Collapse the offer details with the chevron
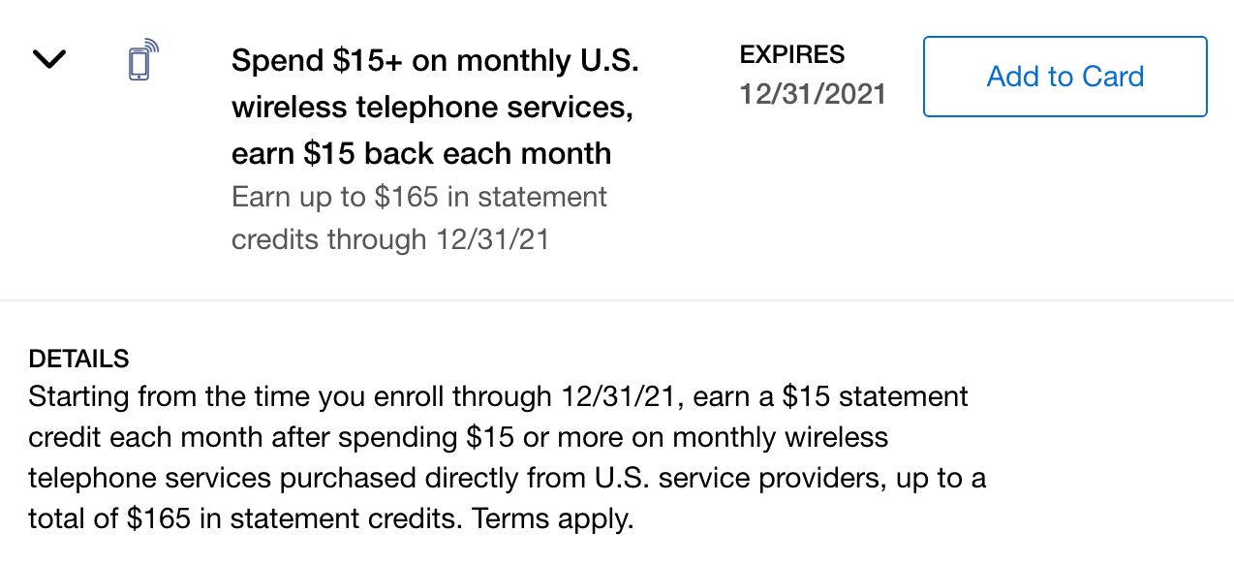Viewport: 1234px width, 564px height. [x=49, y=60]
